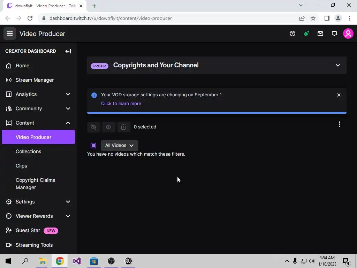357x268 pixels.
Task: Toggle the browser side panel icon
Action: [327, 18]
